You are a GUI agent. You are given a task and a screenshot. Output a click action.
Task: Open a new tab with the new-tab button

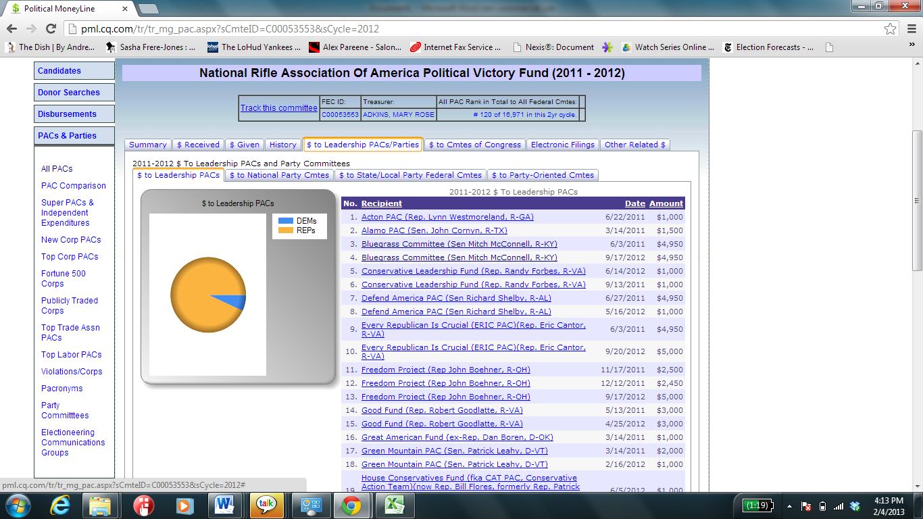coord(148,9)
